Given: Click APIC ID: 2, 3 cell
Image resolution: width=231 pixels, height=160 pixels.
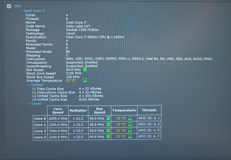Looking at the screenshot, I should (x=149, y=124).
